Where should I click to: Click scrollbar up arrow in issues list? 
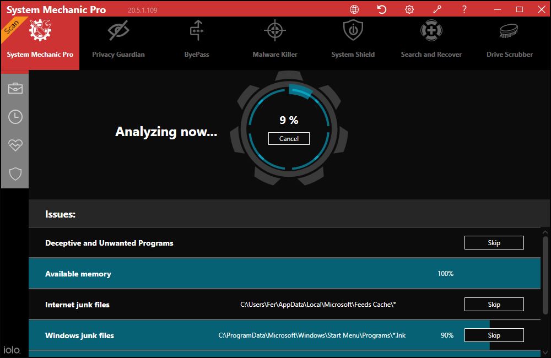click(x=545, y=232)
